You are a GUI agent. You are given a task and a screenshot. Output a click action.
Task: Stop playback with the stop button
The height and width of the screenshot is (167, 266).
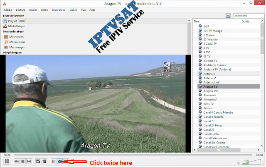pos(23,162)
